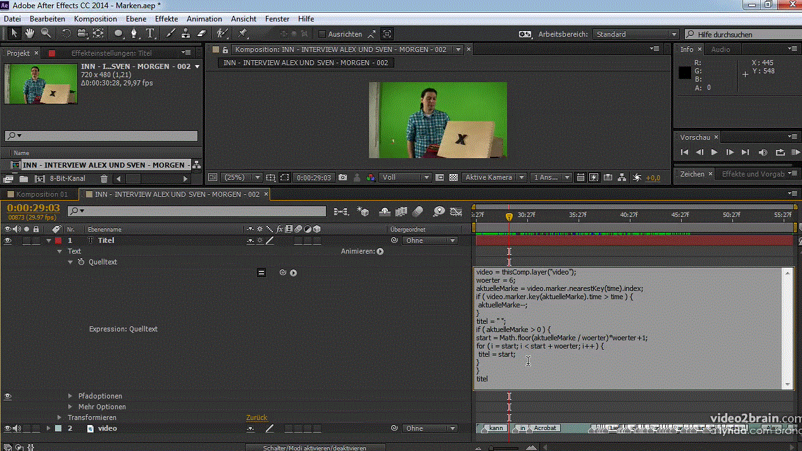Click the Draft 3D icon

coord(363,211)
